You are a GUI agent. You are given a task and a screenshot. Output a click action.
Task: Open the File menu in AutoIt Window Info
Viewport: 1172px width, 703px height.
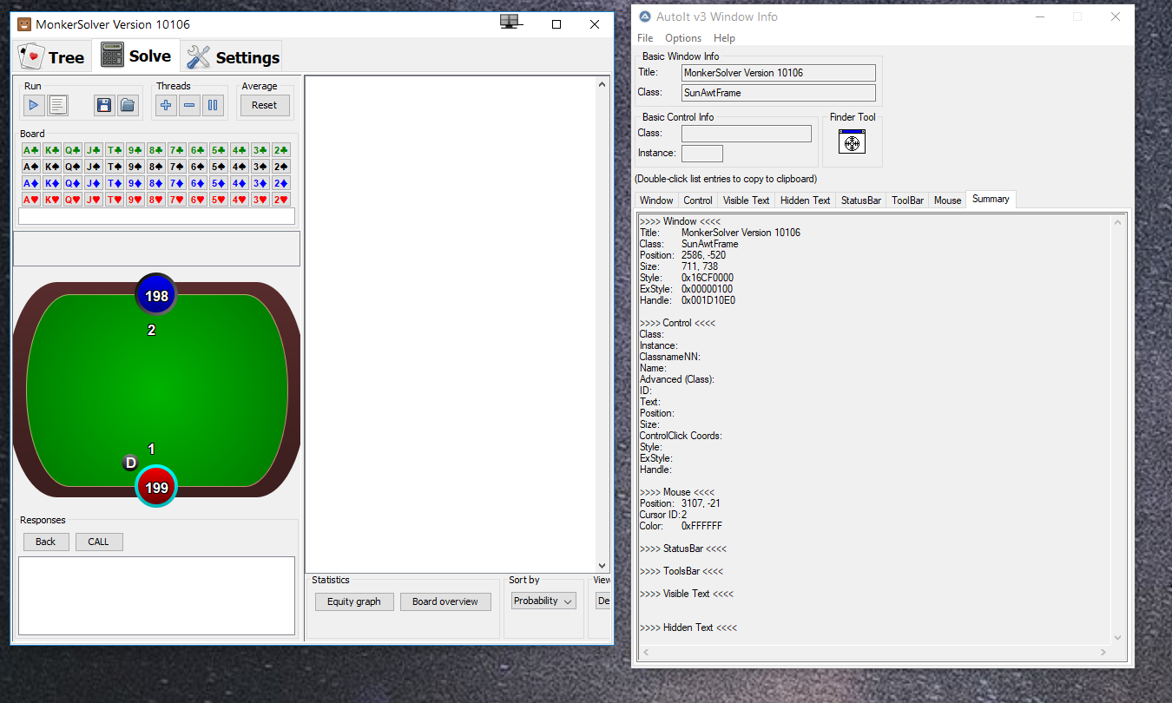[x=645, y=38]
